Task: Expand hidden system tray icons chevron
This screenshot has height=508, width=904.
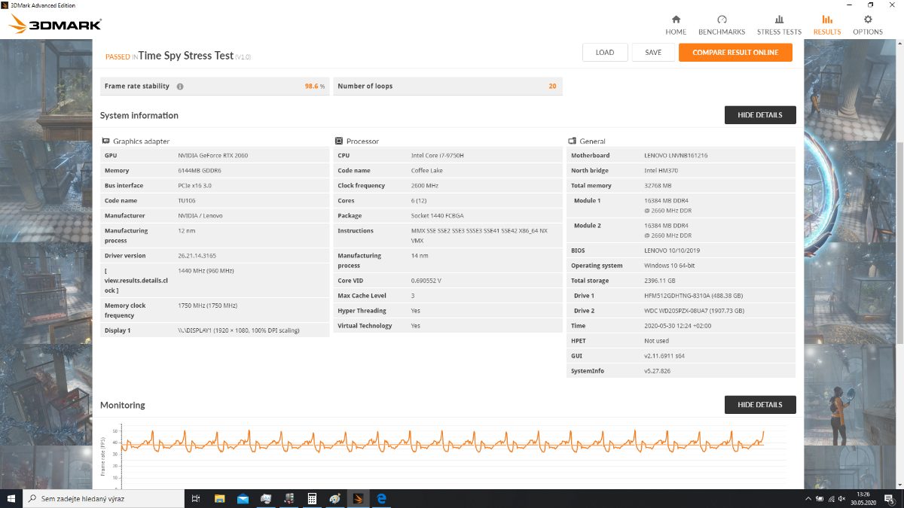Action: coord(808,498)
